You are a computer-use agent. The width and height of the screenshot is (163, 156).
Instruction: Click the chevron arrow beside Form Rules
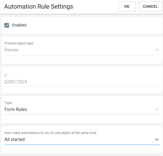157,110
